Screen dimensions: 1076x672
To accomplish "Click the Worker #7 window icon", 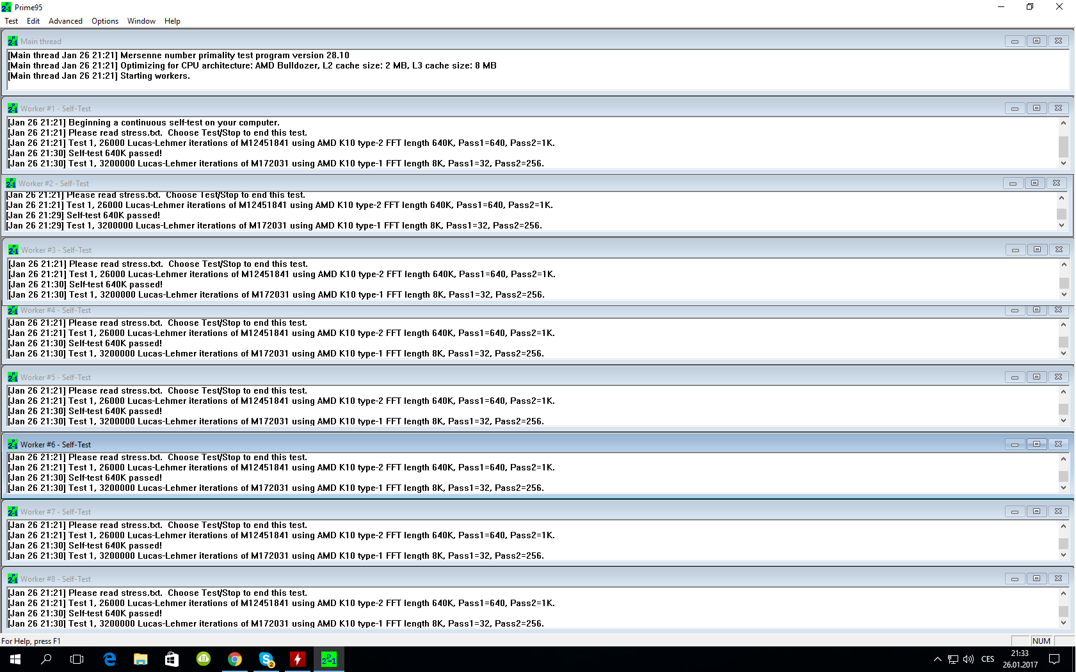I will pos(13,511).
